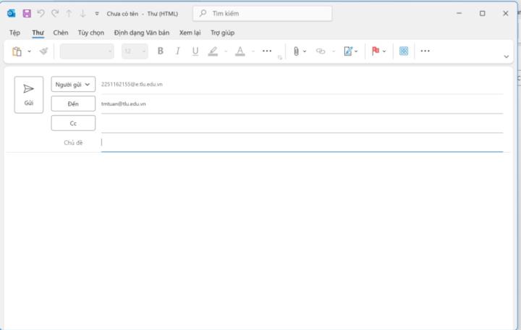
Task: Go to next item using down arrow
Action: tap(82, 13)
